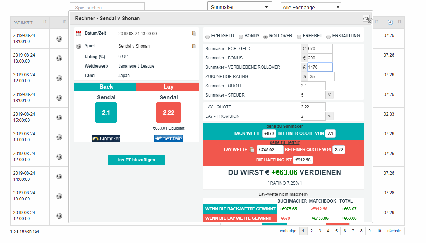Edit the Sunmaker STEUER field
Screen dimensions: 426x243
313,95
